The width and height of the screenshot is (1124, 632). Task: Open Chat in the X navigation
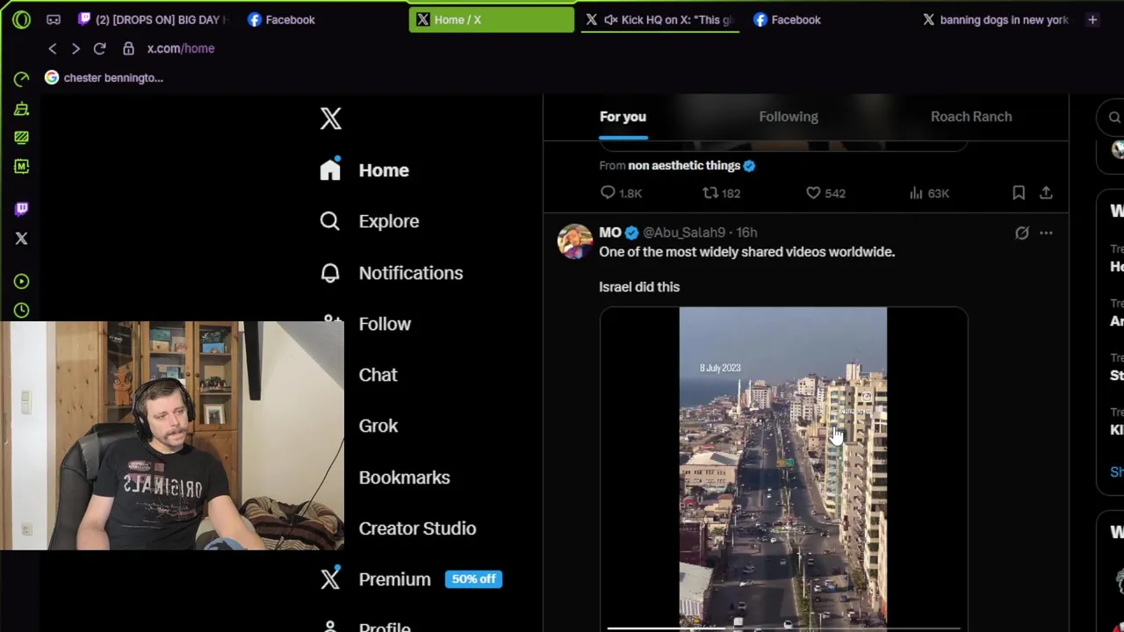click(378, 375)
